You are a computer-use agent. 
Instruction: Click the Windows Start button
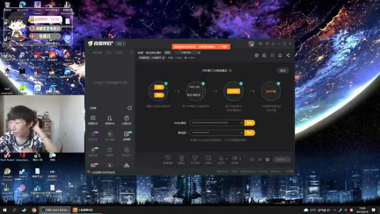pos(5,210)
